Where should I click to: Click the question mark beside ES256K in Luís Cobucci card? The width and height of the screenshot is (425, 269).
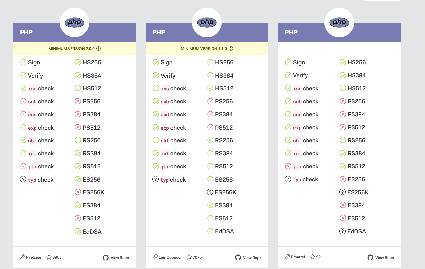[x=210, y=192]
